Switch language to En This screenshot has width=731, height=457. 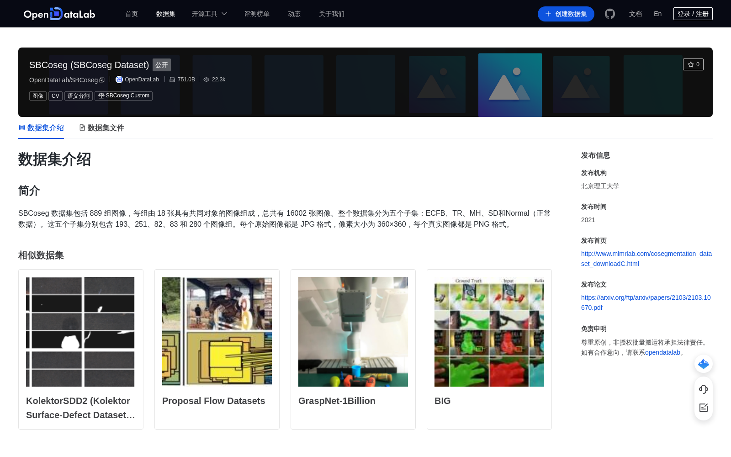tap(658, 14)
